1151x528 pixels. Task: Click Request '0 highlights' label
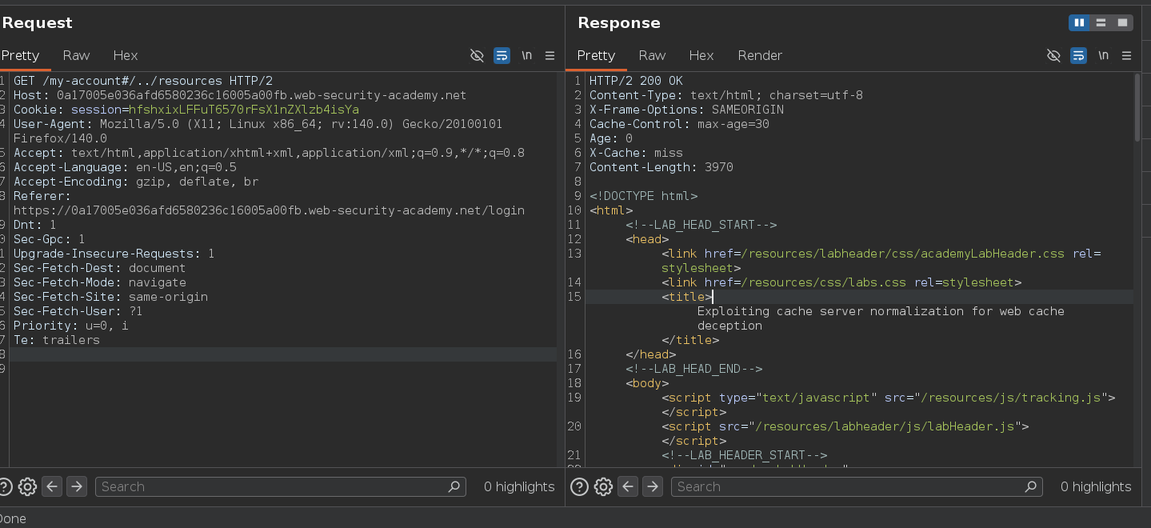coord(519,486)
